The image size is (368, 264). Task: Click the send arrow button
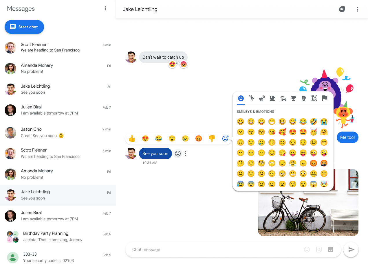point(351,250)
